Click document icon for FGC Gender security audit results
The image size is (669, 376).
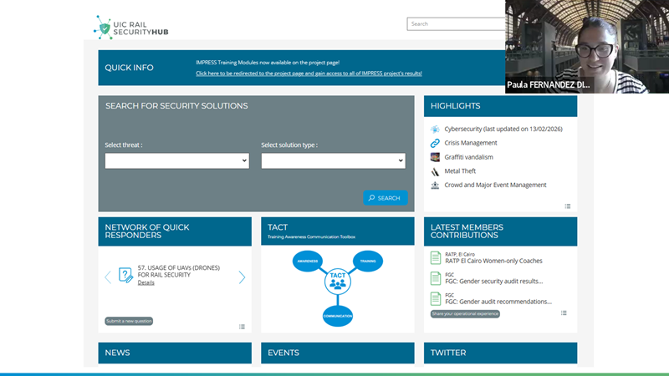coord(436,278)
